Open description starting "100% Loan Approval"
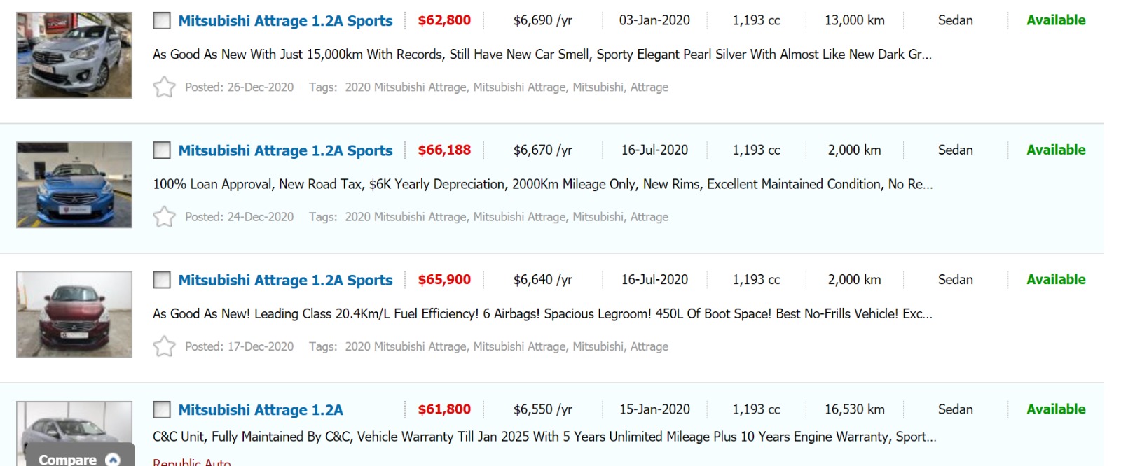This screenshot has height=466, width=1121. click(x=542, y=184)
